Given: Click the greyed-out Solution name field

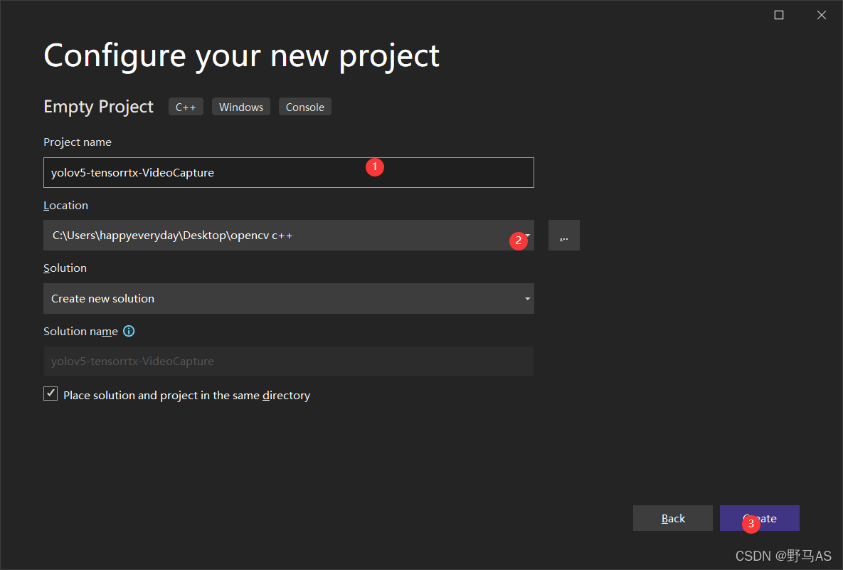Looking at the screenshot, I should click(288, 361).
